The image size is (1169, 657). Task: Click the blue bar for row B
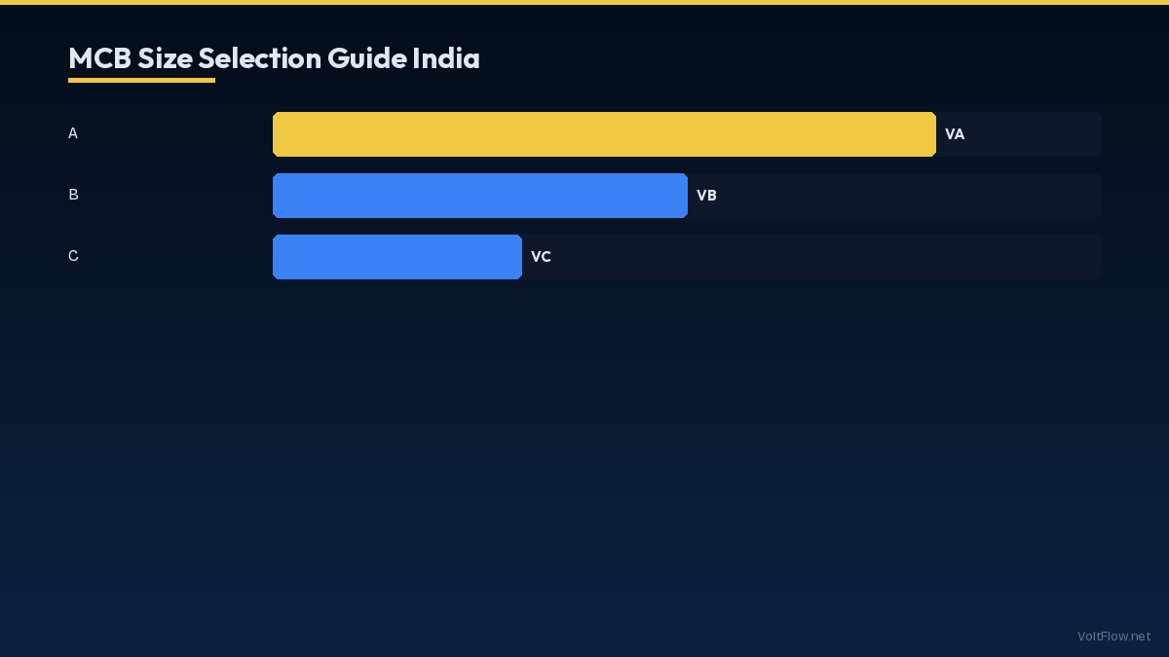[x=479, y=196]
